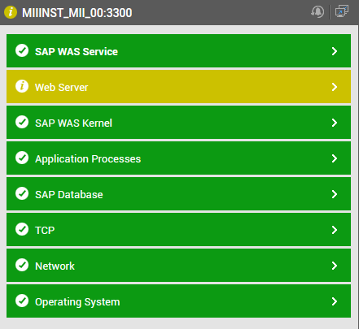Expand SAP WAS Service with its chevron

(x=335, y=51)
